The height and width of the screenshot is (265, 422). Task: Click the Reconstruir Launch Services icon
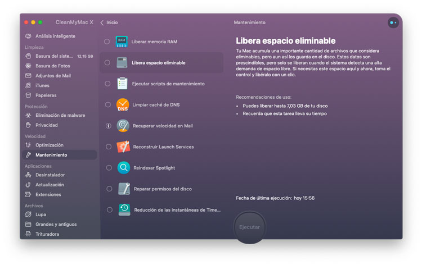click(x=123, y=147)
